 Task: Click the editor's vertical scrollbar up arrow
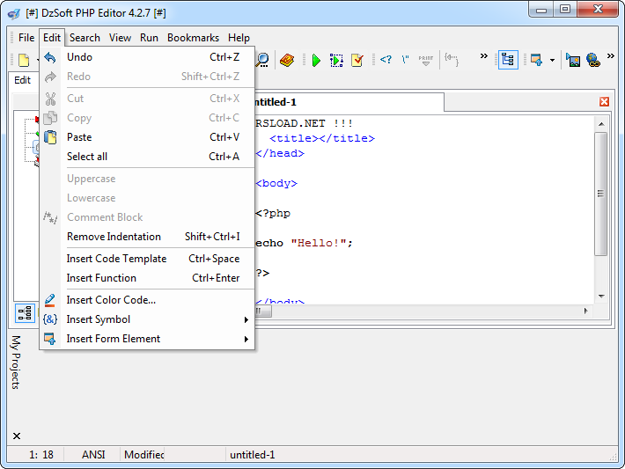pos(601,124)
